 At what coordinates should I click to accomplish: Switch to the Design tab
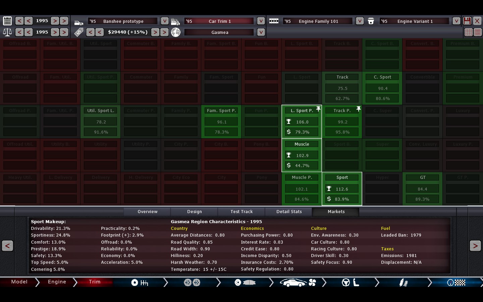195,212
